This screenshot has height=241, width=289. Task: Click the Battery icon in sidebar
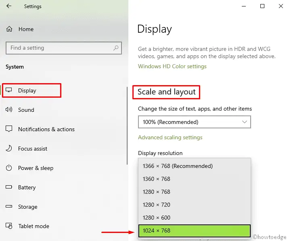coord(9,187)
